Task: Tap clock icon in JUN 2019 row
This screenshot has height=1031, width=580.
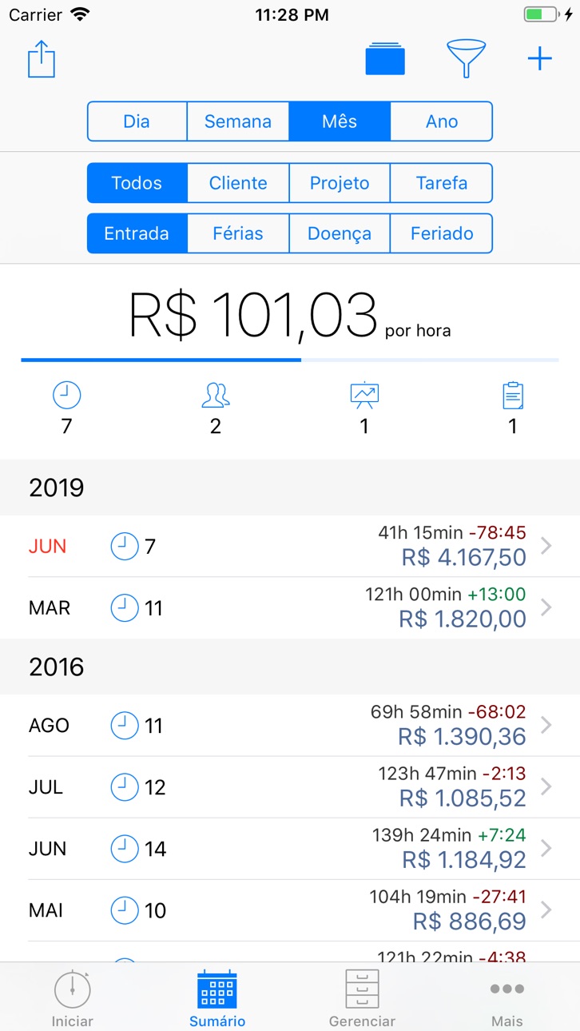Action: 124,547
